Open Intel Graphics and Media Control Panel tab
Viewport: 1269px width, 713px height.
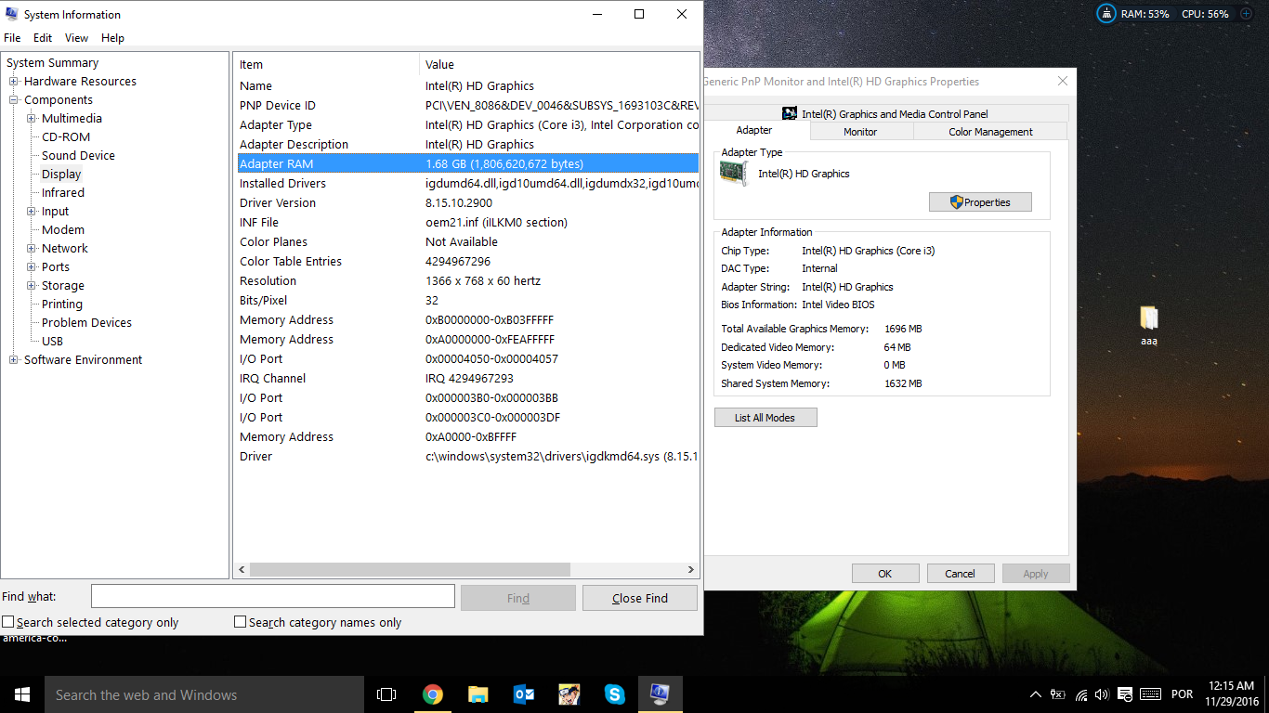pyautogui.click(x=886, y=113)
